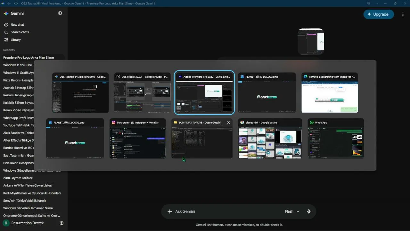Close the SONY MAX TÜRKİYE window preview
410x231 pixels.
228,123
